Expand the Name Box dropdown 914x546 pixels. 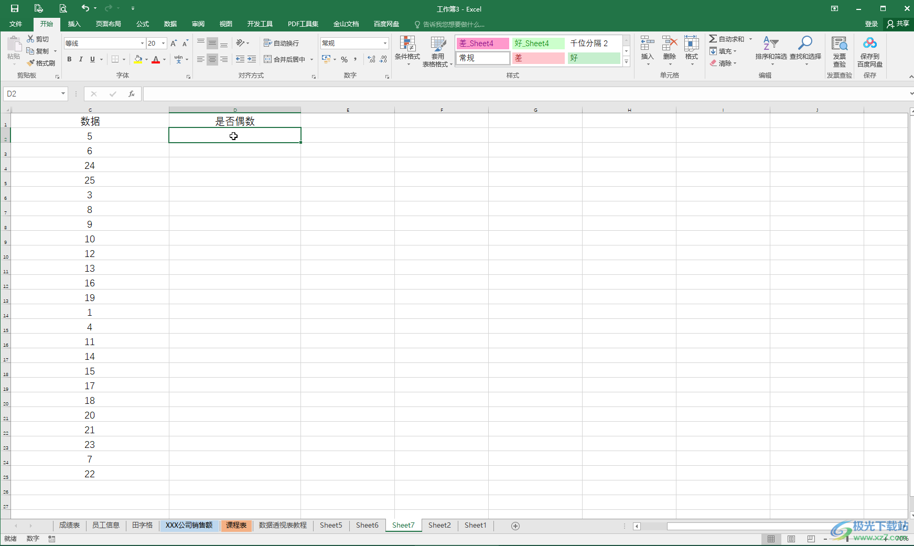(63, 94)
